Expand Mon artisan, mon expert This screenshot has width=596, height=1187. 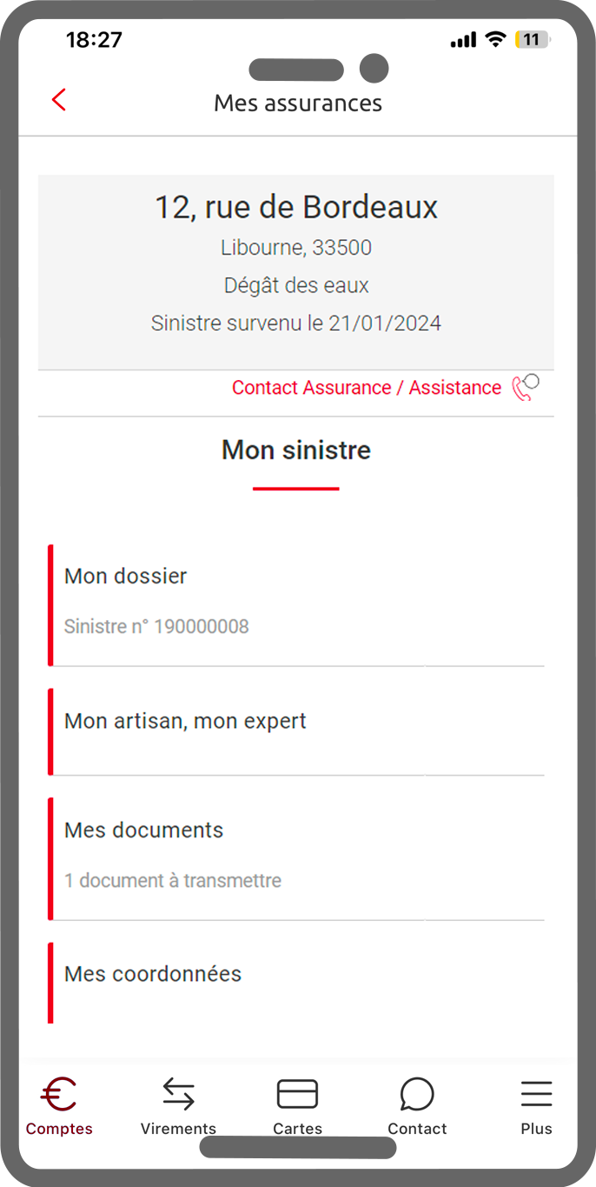point(296,731)
